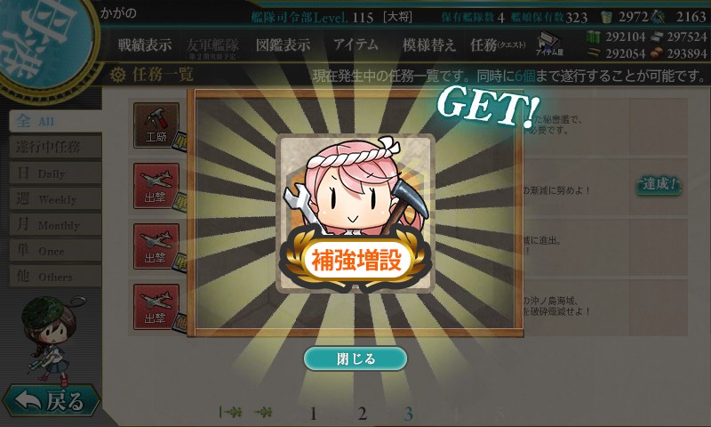Screen dimensions: 711x427
Task: Select the 全 All quest filter
Action: [55, 121]
